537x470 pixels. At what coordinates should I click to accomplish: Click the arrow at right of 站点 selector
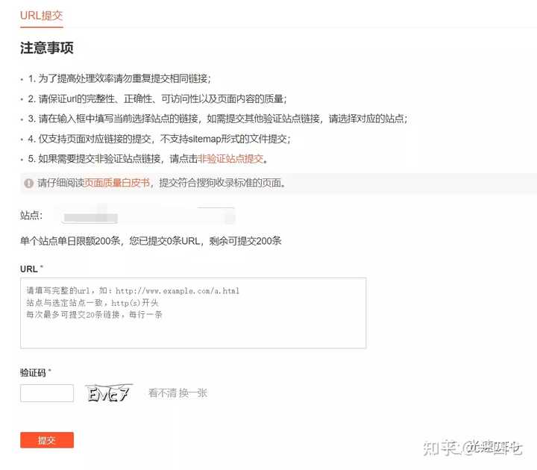229,216
